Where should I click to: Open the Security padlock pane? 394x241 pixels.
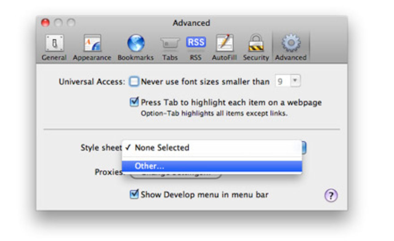coord(256,47)
